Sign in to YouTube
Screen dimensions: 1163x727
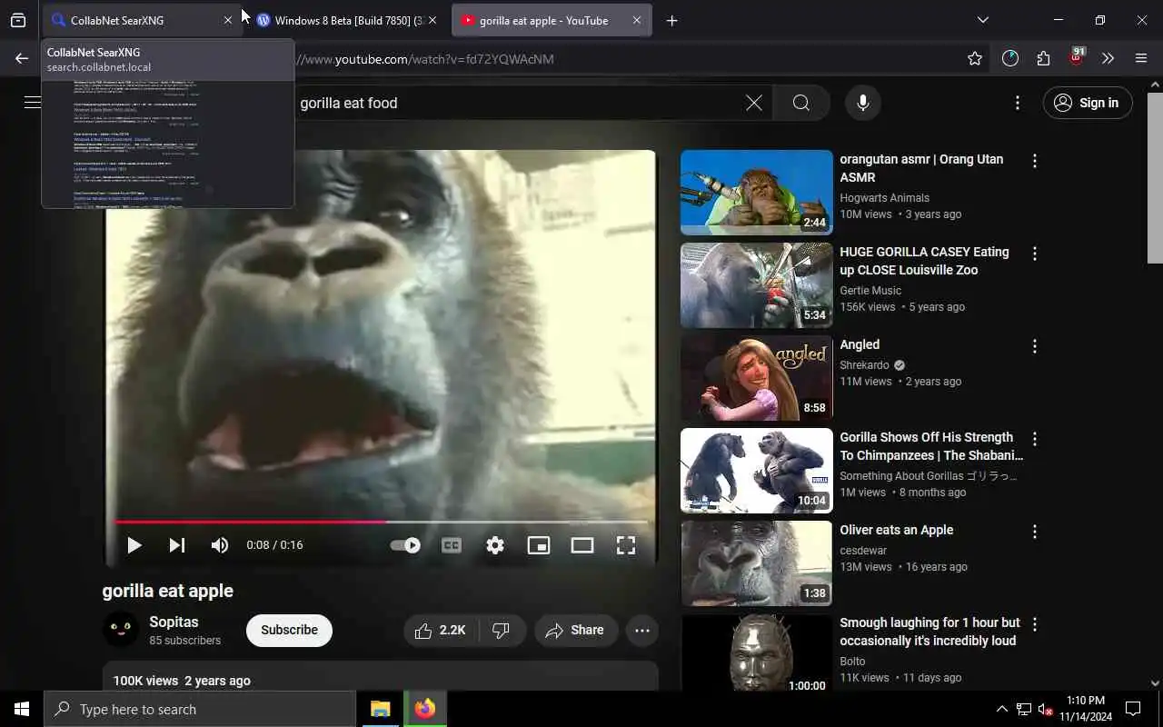[1088, 103]
